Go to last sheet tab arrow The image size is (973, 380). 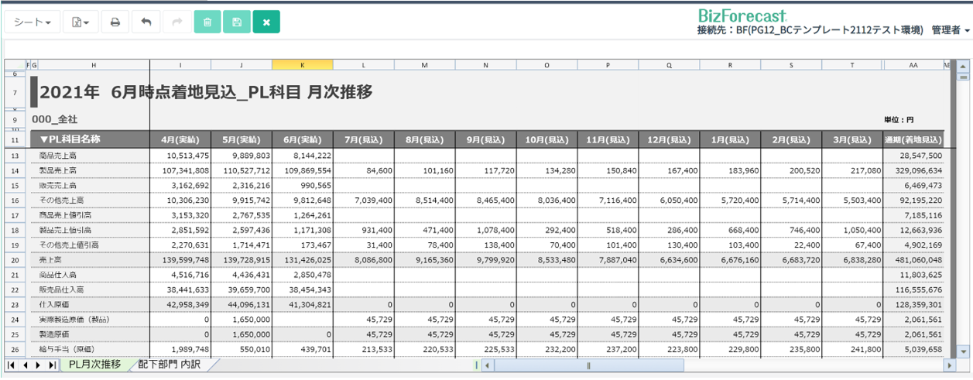tap(52, 365)
